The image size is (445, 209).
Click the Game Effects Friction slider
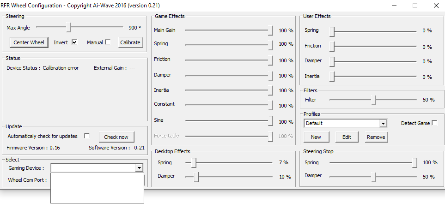[x=270, y=60]
